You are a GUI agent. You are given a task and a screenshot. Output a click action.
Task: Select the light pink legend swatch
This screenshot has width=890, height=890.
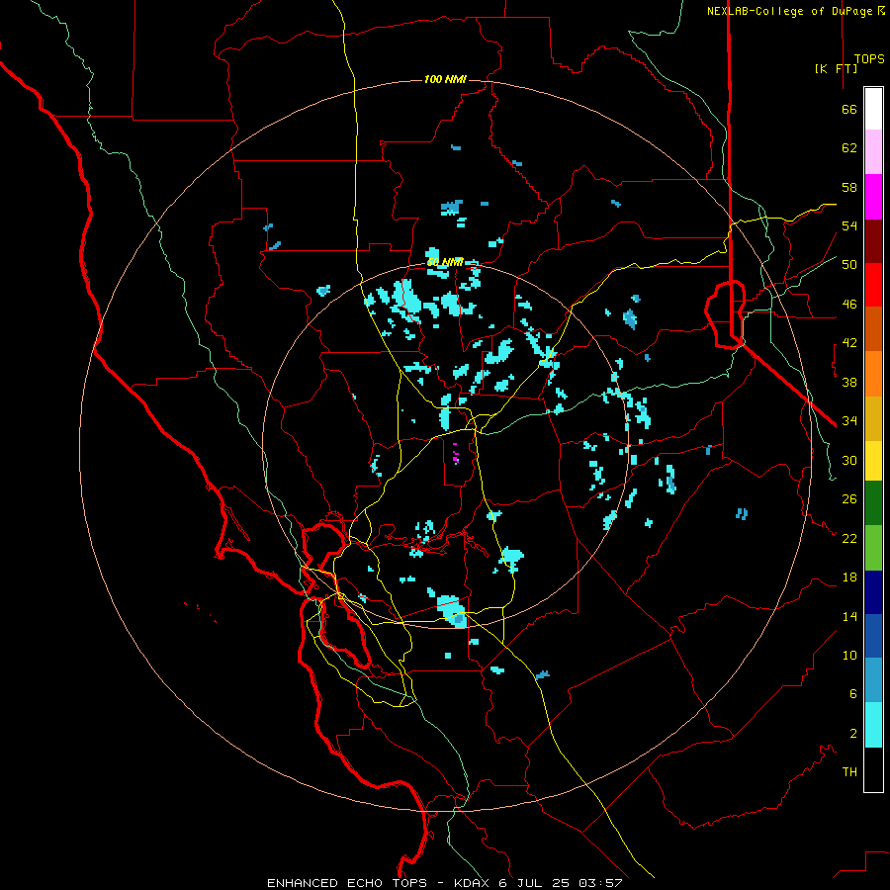tap(873, 152)
